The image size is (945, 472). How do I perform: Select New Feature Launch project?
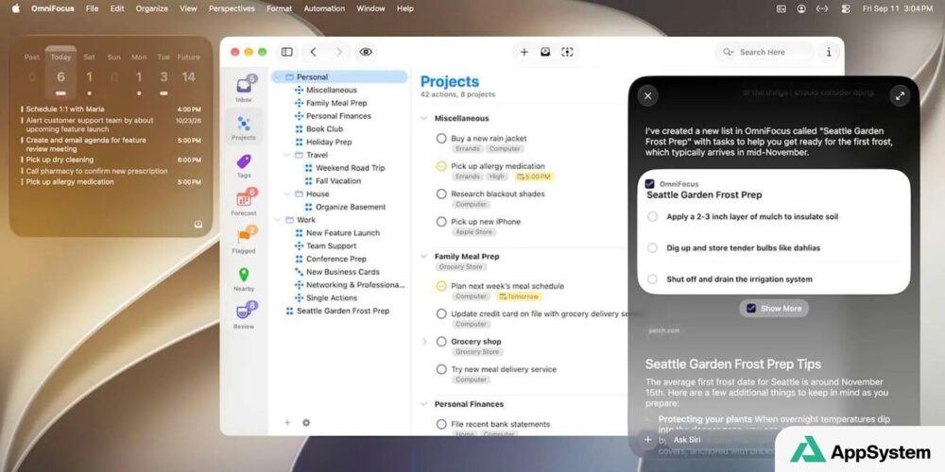[343, 233]
